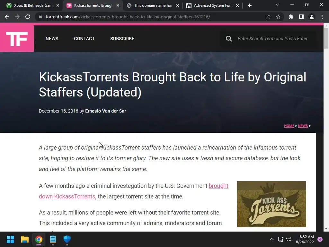Close the Xbox & Bethesda tab

pyautogui.click(x=58, y=5)
